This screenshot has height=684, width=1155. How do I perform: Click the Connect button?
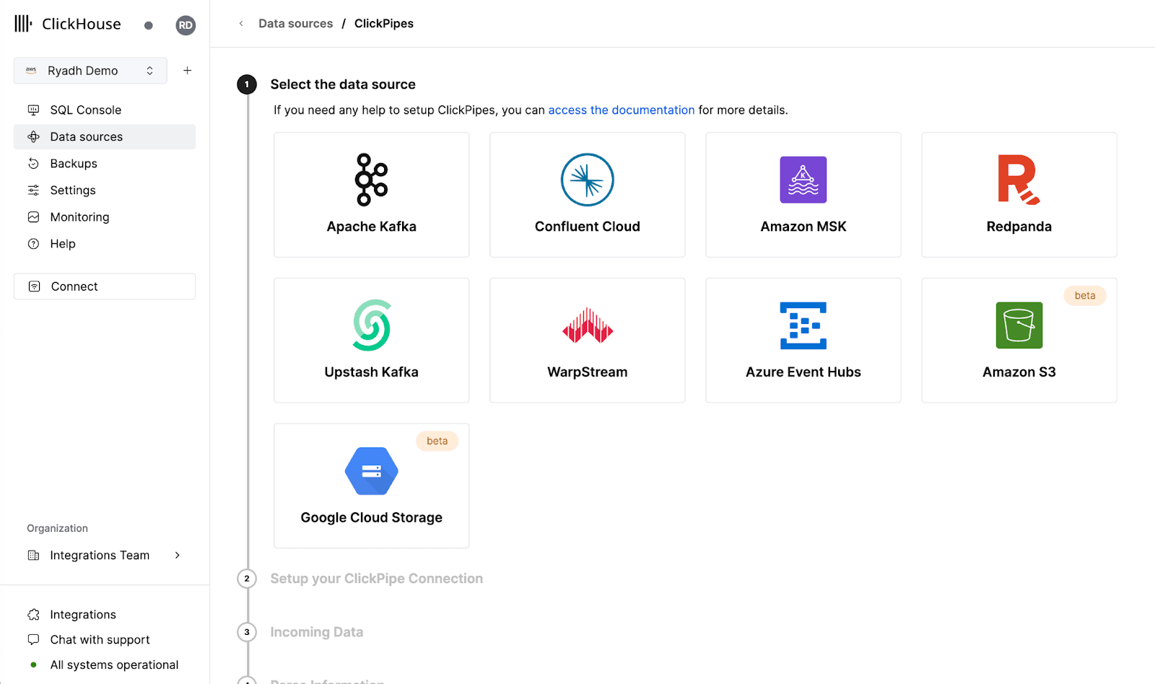[105, 286]
